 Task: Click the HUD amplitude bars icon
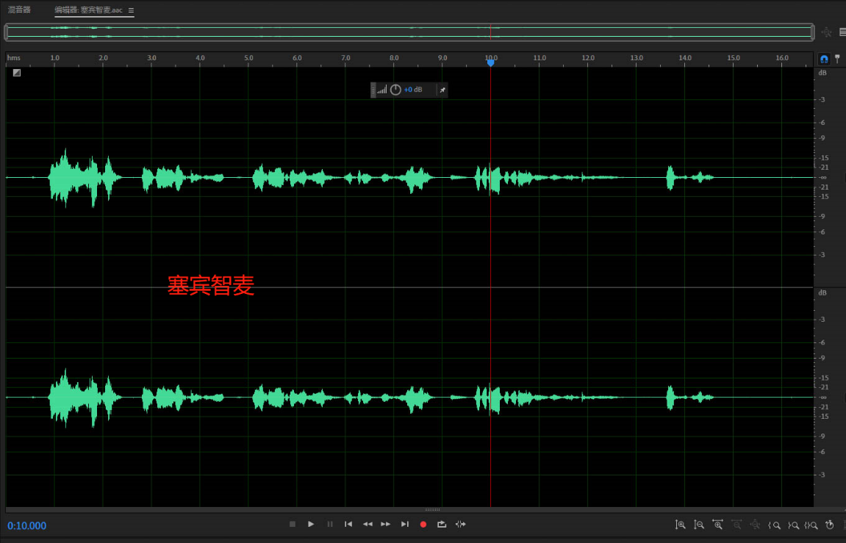click(382, 90)
